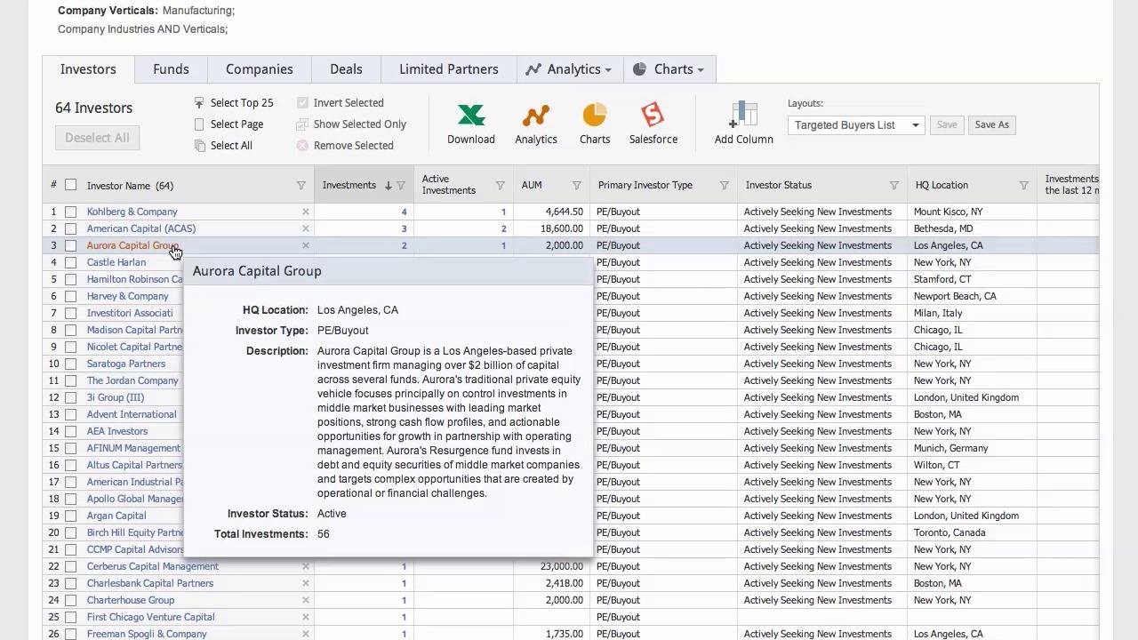Click the Deselect All button
This screenshot has height=640, width=1138.
pos(97,138)
